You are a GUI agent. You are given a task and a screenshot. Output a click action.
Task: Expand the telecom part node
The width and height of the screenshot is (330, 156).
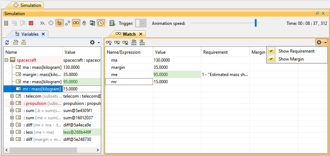[12, 96]
